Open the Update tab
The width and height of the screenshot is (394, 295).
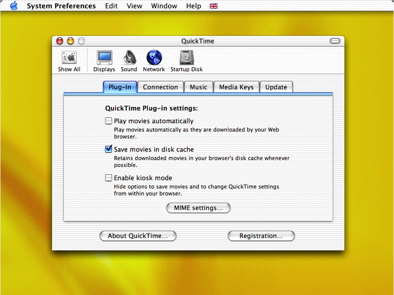tap(276, 86)
